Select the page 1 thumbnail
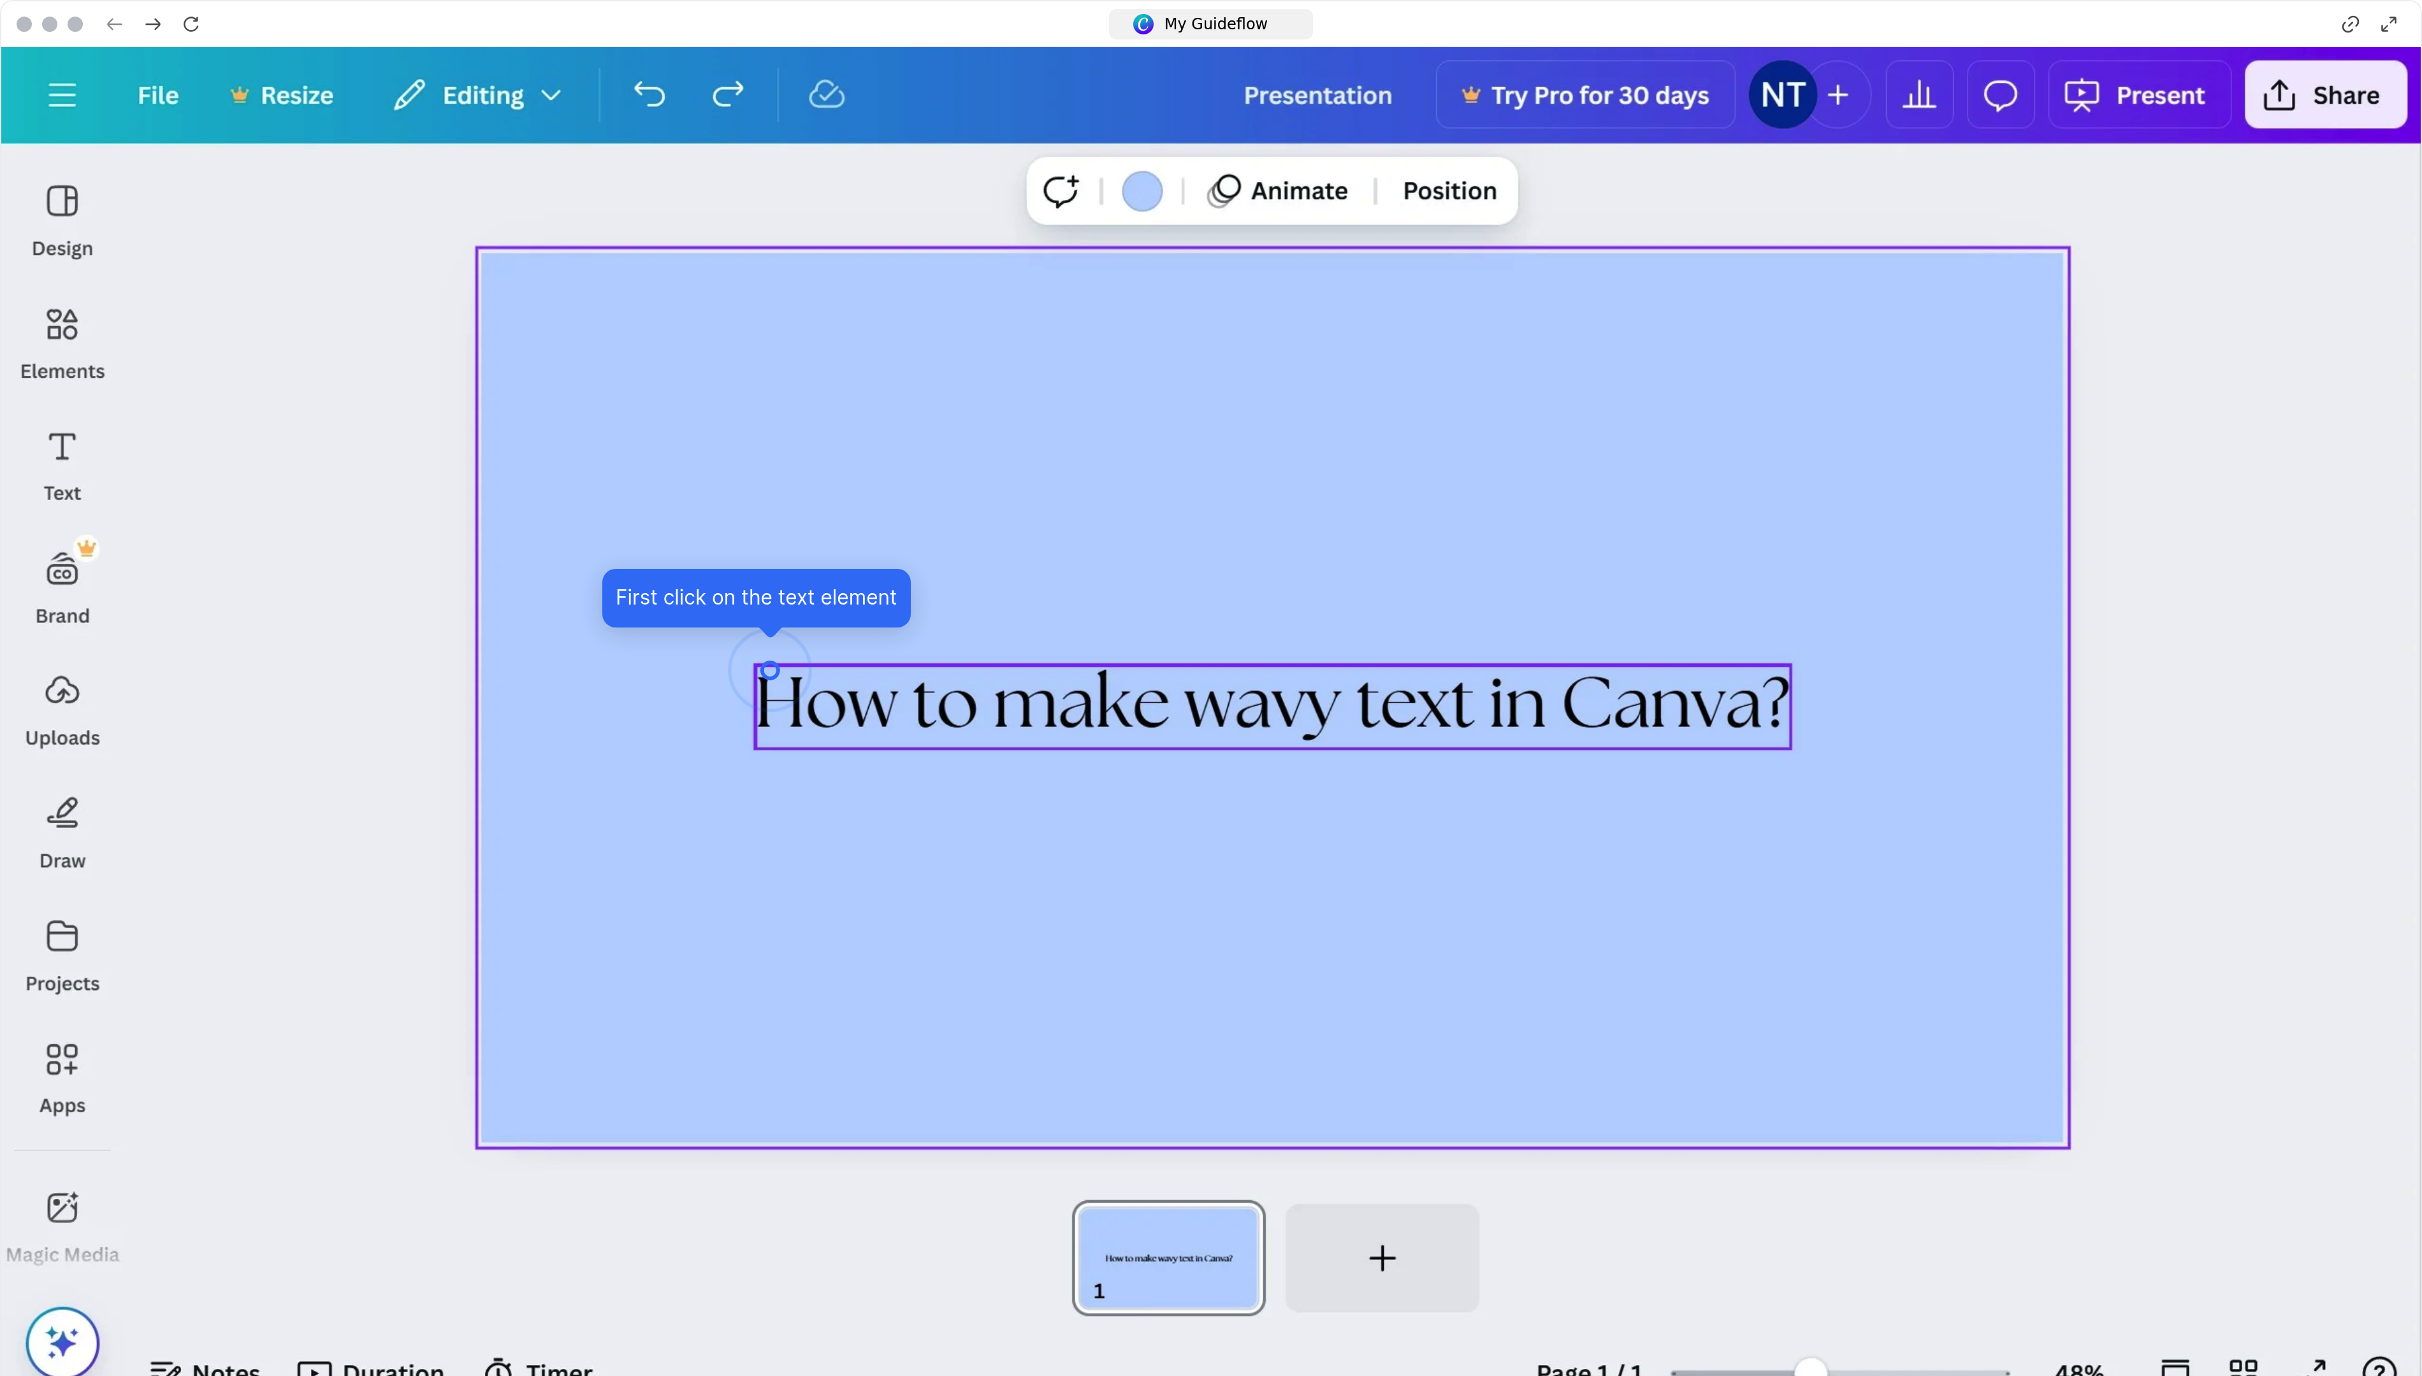The height and width of the screenshot is (1376, 2422). (1168, 1258)
